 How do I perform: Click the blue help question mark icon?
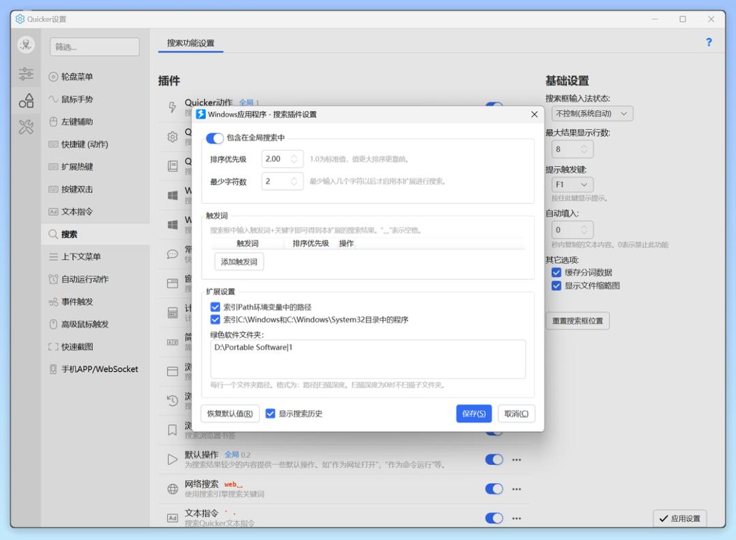[709, 42]
